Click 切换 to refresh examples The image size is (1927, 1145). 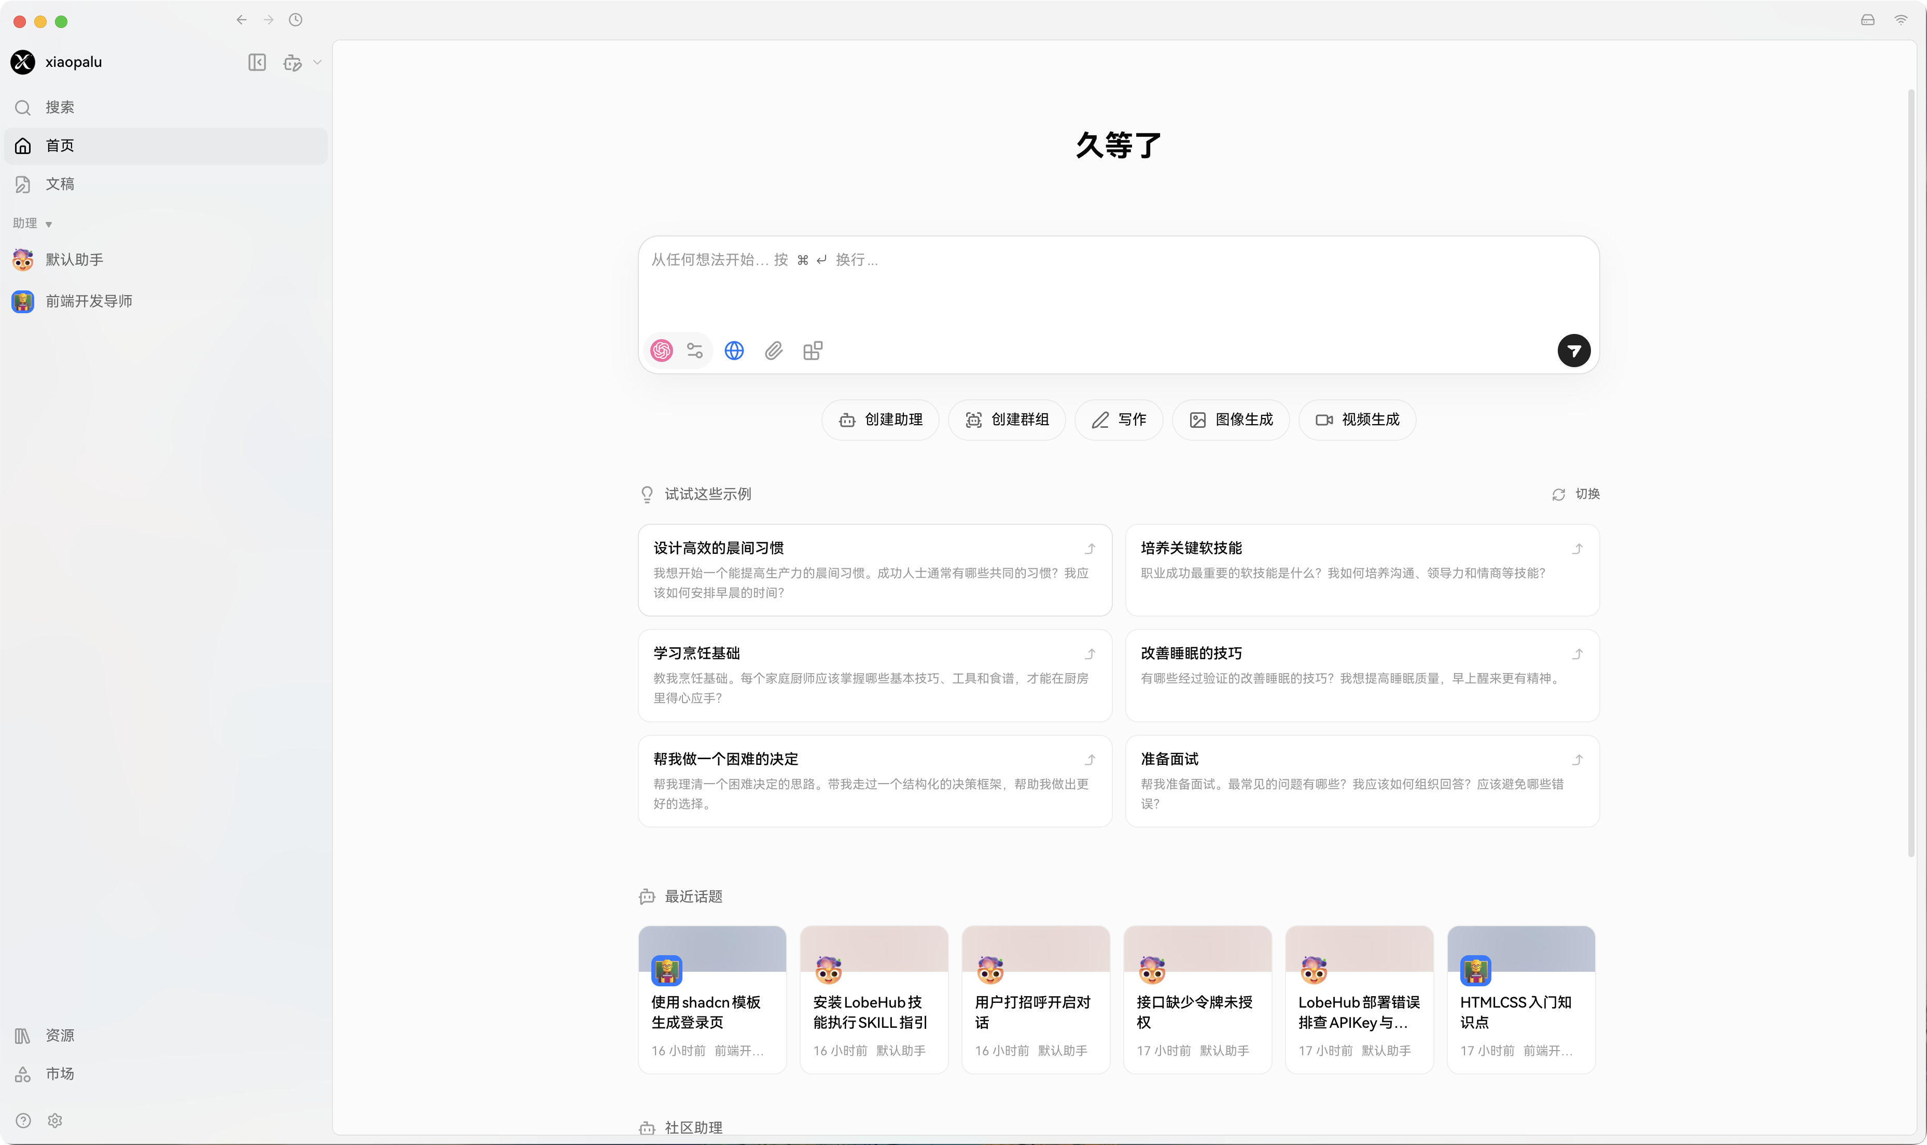click(1576, 494)
